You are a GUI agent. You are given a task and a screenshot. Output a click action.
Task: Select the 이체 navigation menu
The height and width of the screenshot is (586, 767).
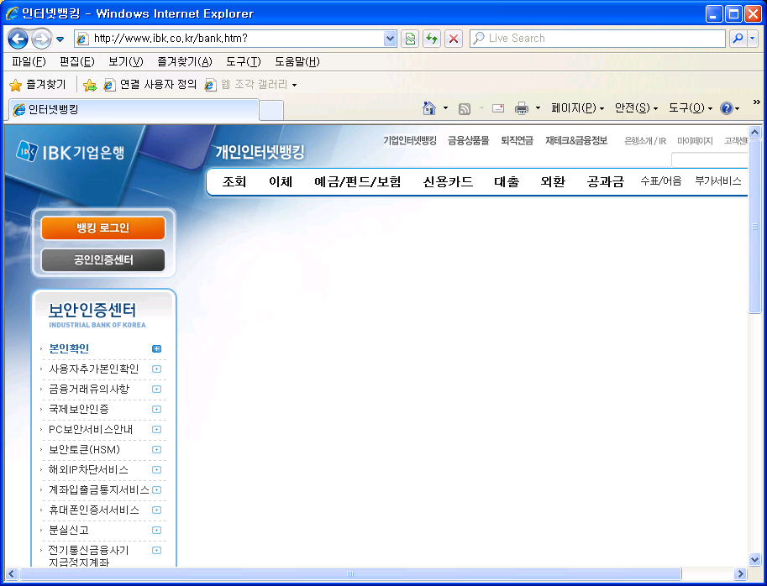click(x=281, y=182)
